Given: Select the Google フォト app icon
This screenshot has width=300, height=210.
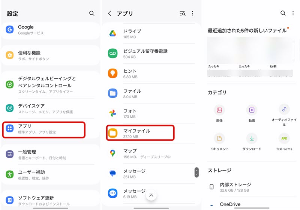Looking at the screenshot, I should 113,113.
